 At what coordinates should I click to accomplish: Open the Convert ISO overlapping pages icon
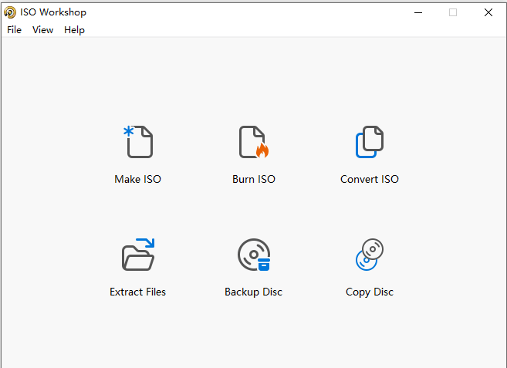pyautogui.click(x=370, y=142)
